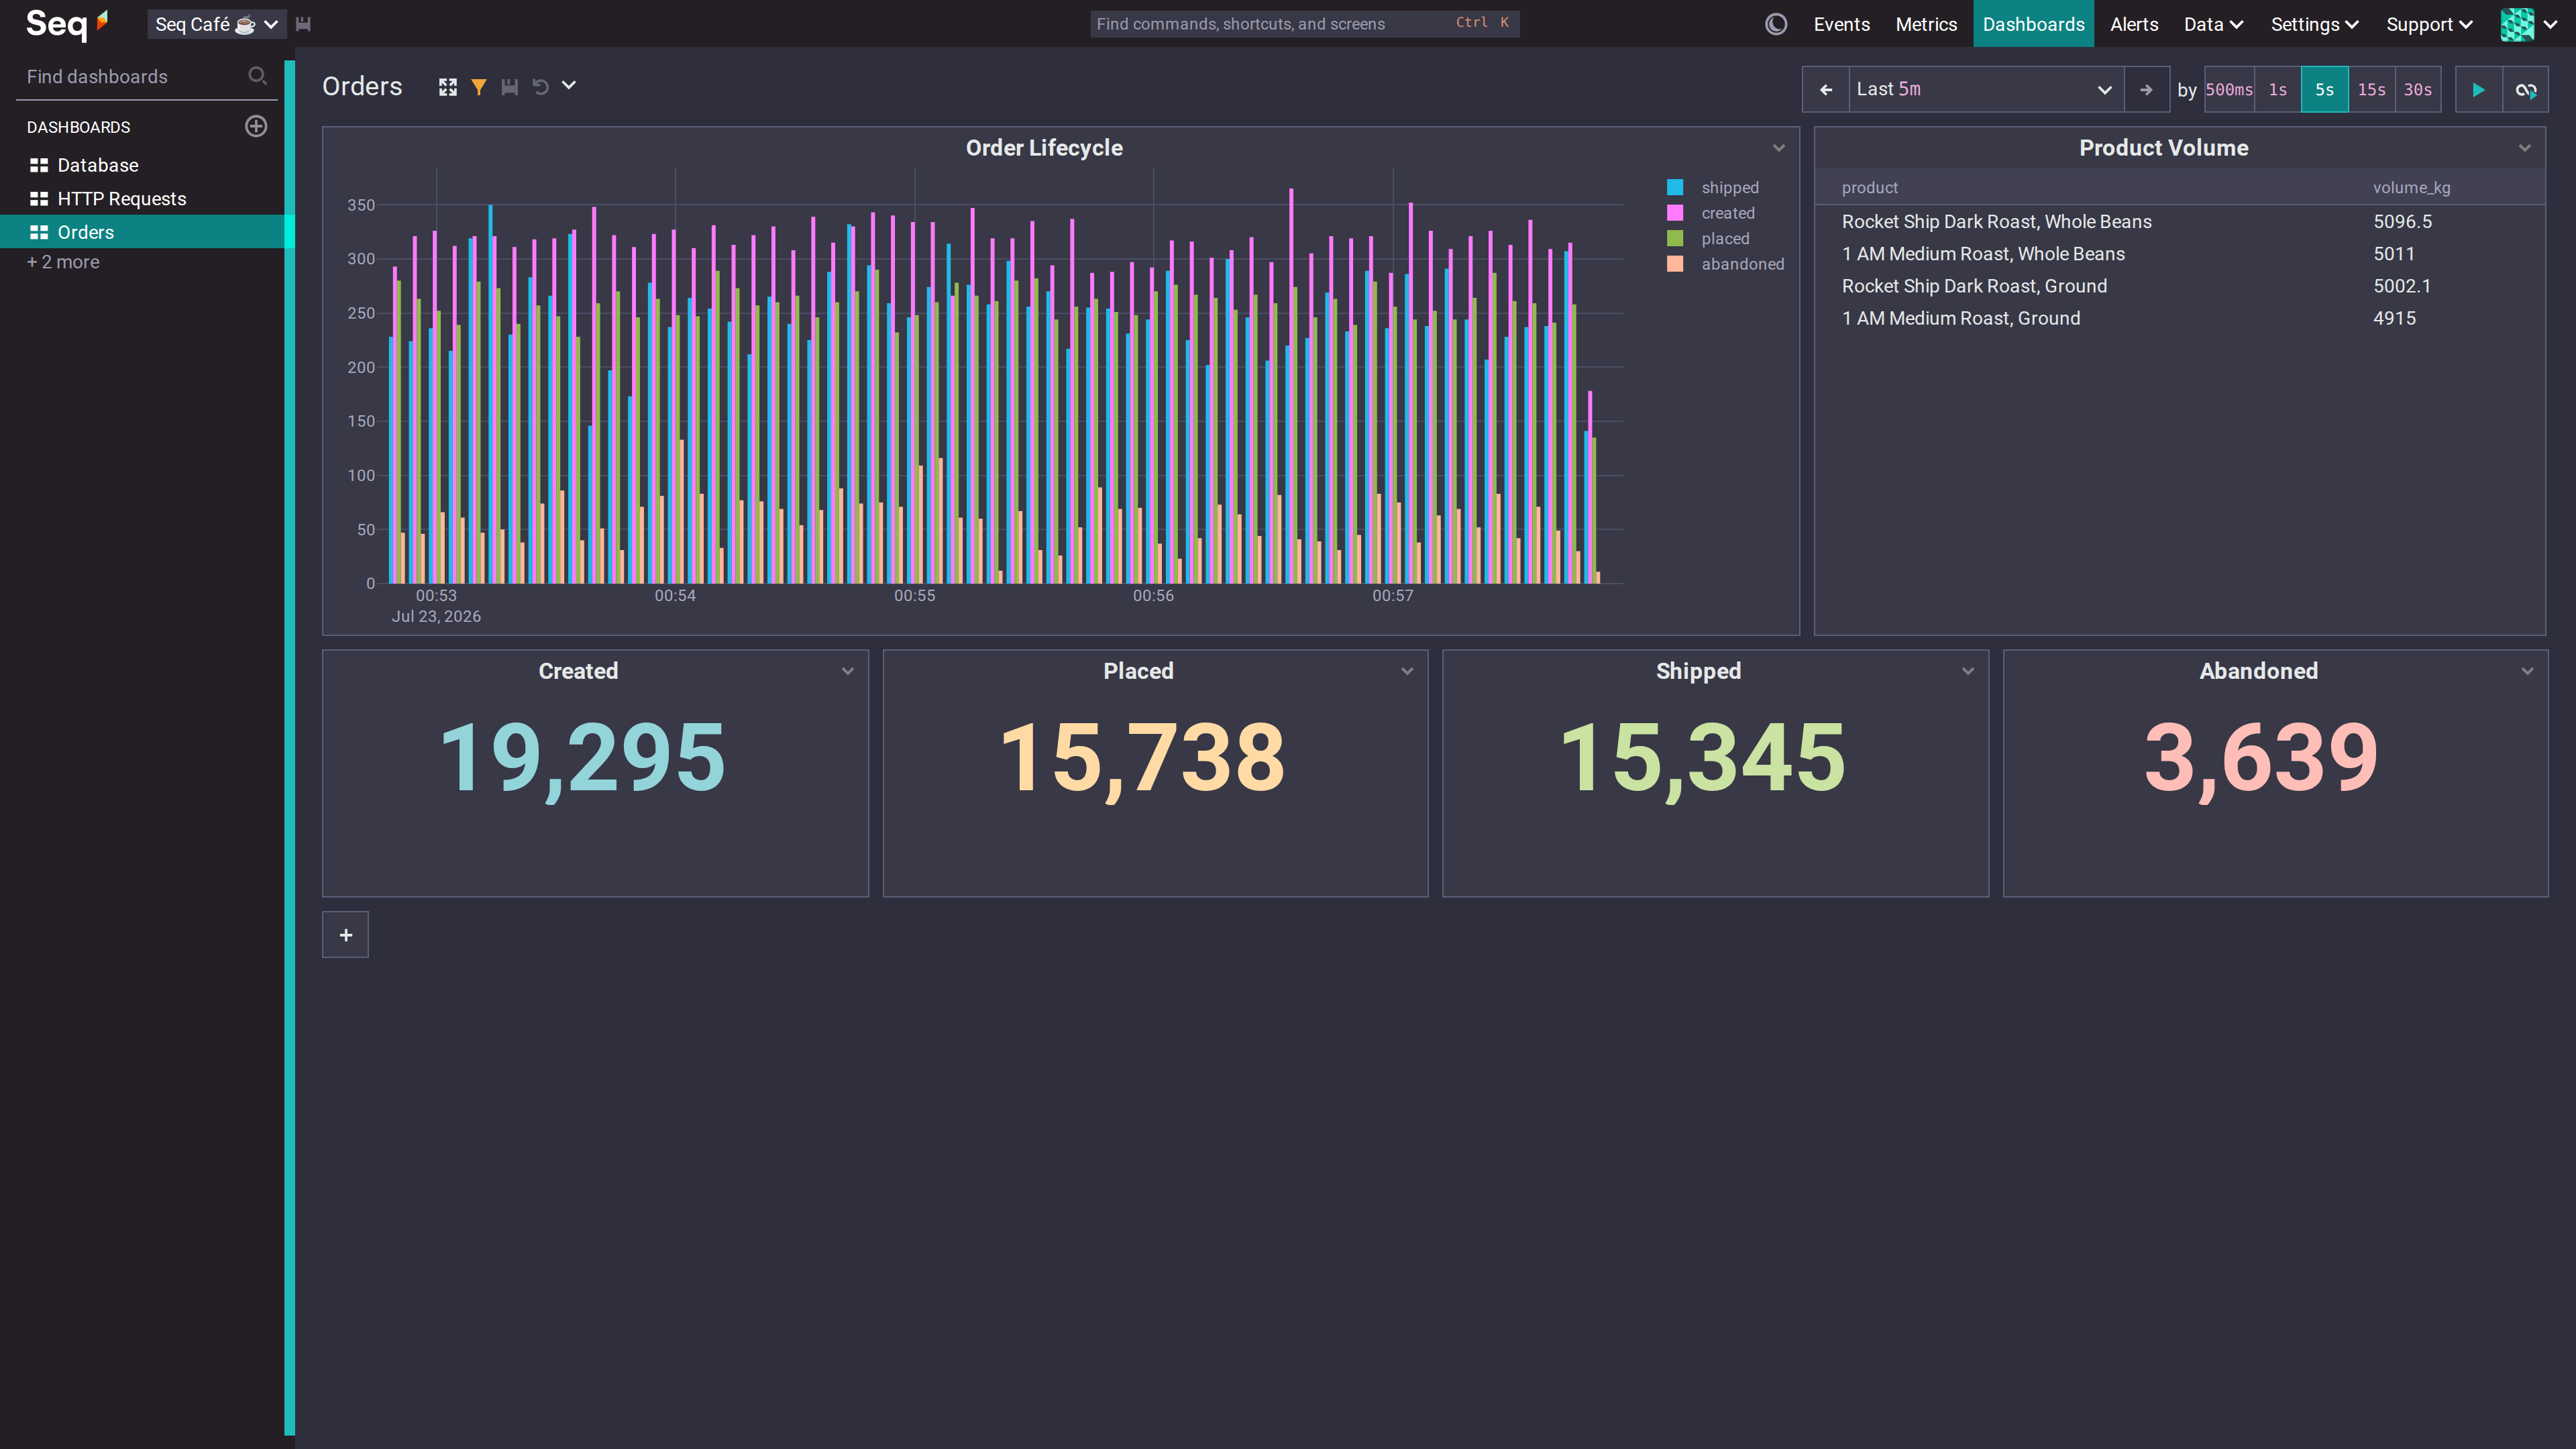
Task: Open the Orders dashboard options chevron
Action: [x=569, y=86]
